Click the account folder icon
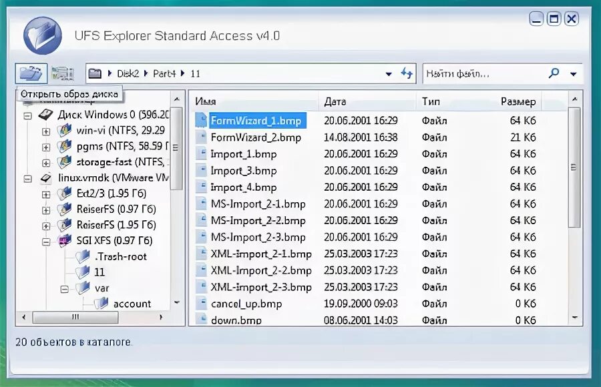Viewport: 601px width, 387px height. pos(102,304)
